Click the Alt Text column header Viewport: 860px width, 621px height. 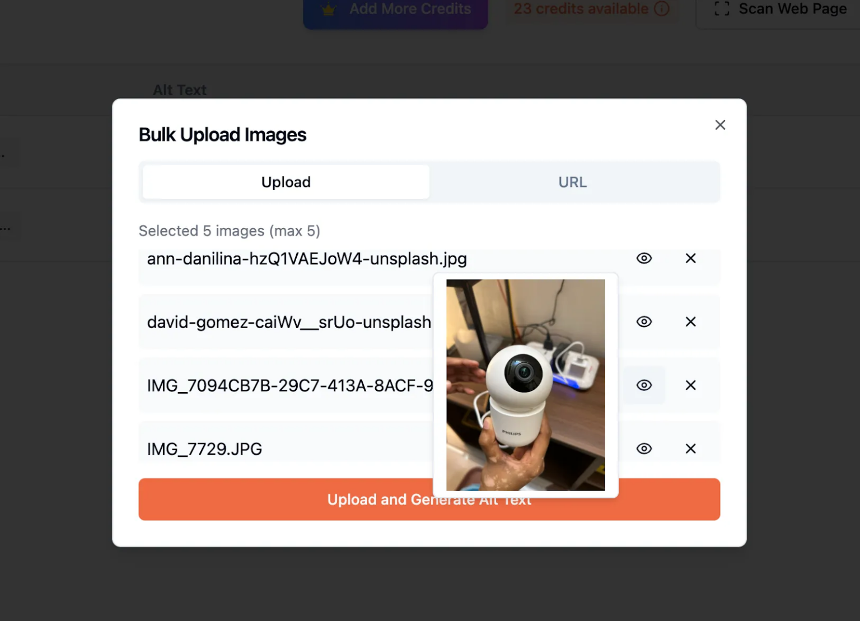tap(180, 90)
